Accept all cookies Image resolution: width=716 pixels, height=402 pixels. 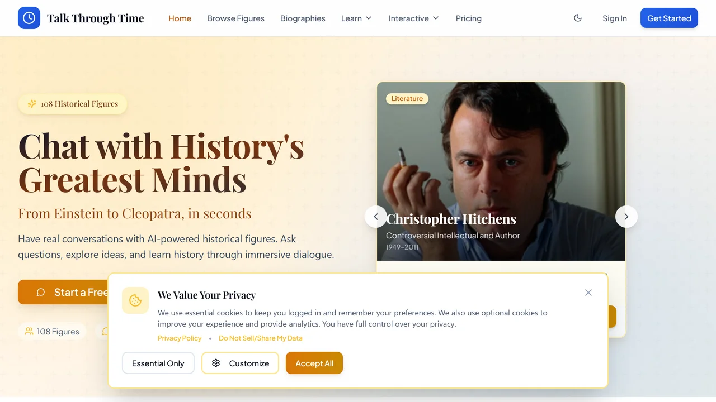314,363
